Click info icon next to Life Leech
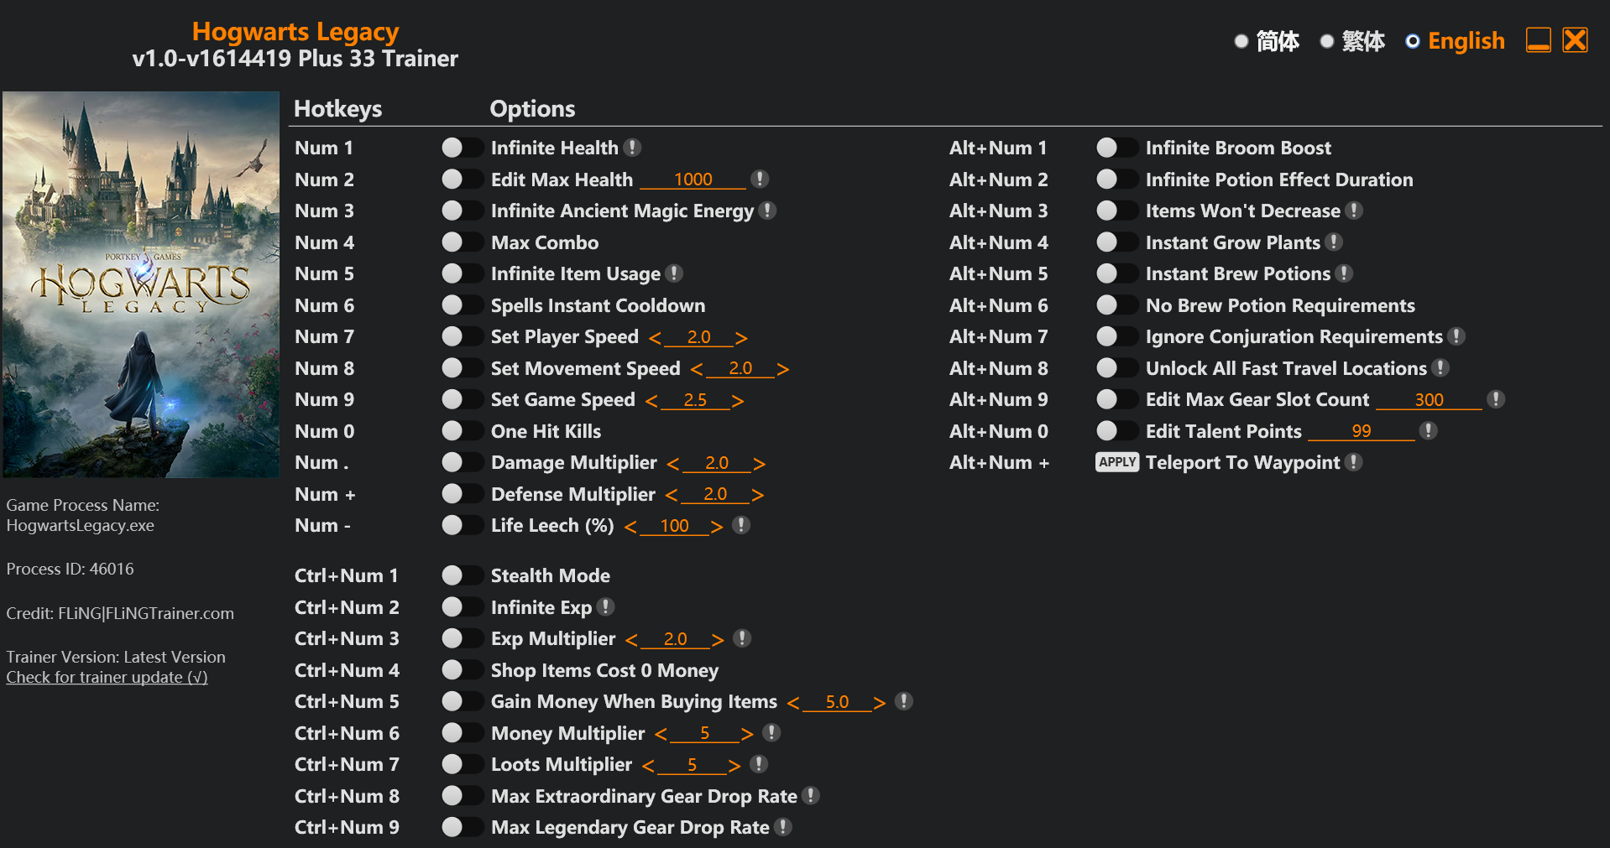 click(740, 525)
